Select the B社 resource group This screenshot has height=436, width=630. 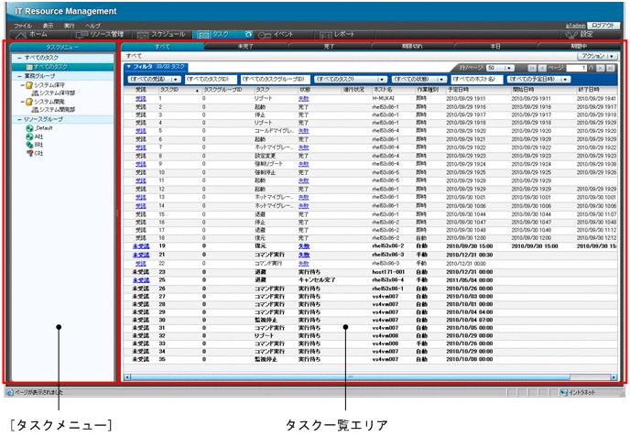click(x=35, y=145)
